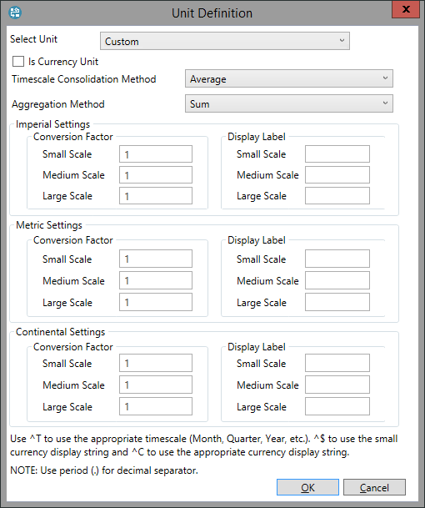Viewport: 425px width, 508px height.
Task: Select Metric Conversion Factor Small Scale field
Action: coord(156,259)
